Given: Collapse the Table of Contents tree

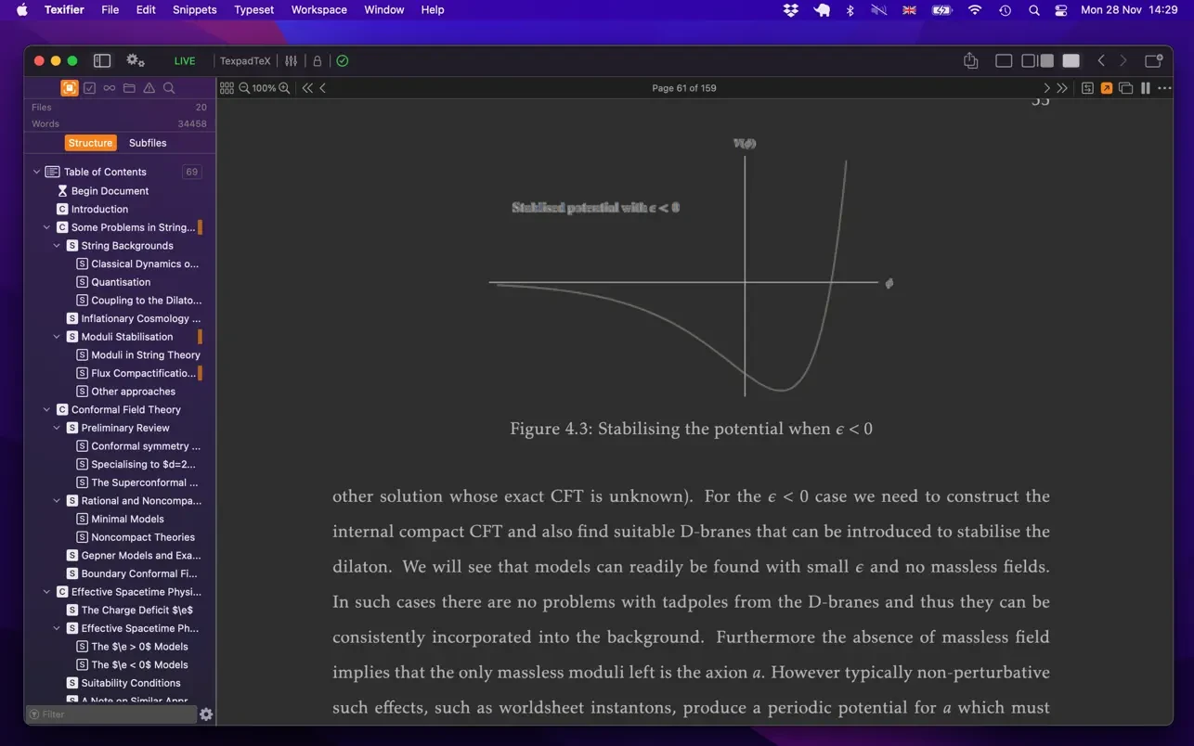Looking at the screenshot, I should pyautogui.click(x=36, y=172).
